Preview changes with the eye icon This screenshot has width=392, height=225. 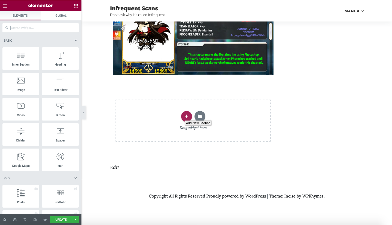tap(45, 220)
